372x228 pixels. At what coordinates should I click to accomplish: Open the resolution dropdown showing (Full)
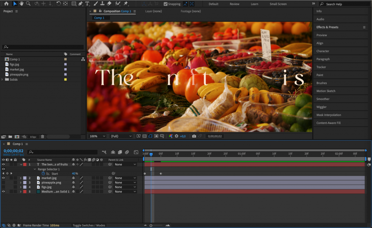pyautogui.click(x=121, y=136)
